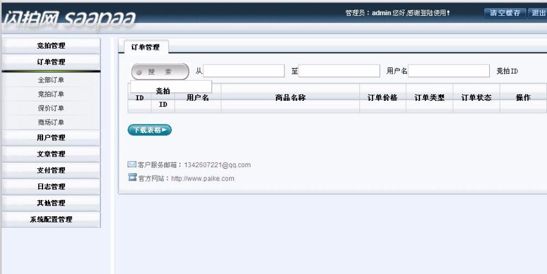Select 竞拍订单 in the sidebar
Screen dimensions: 547x274
pyautogui.click(x=51, y=94)
